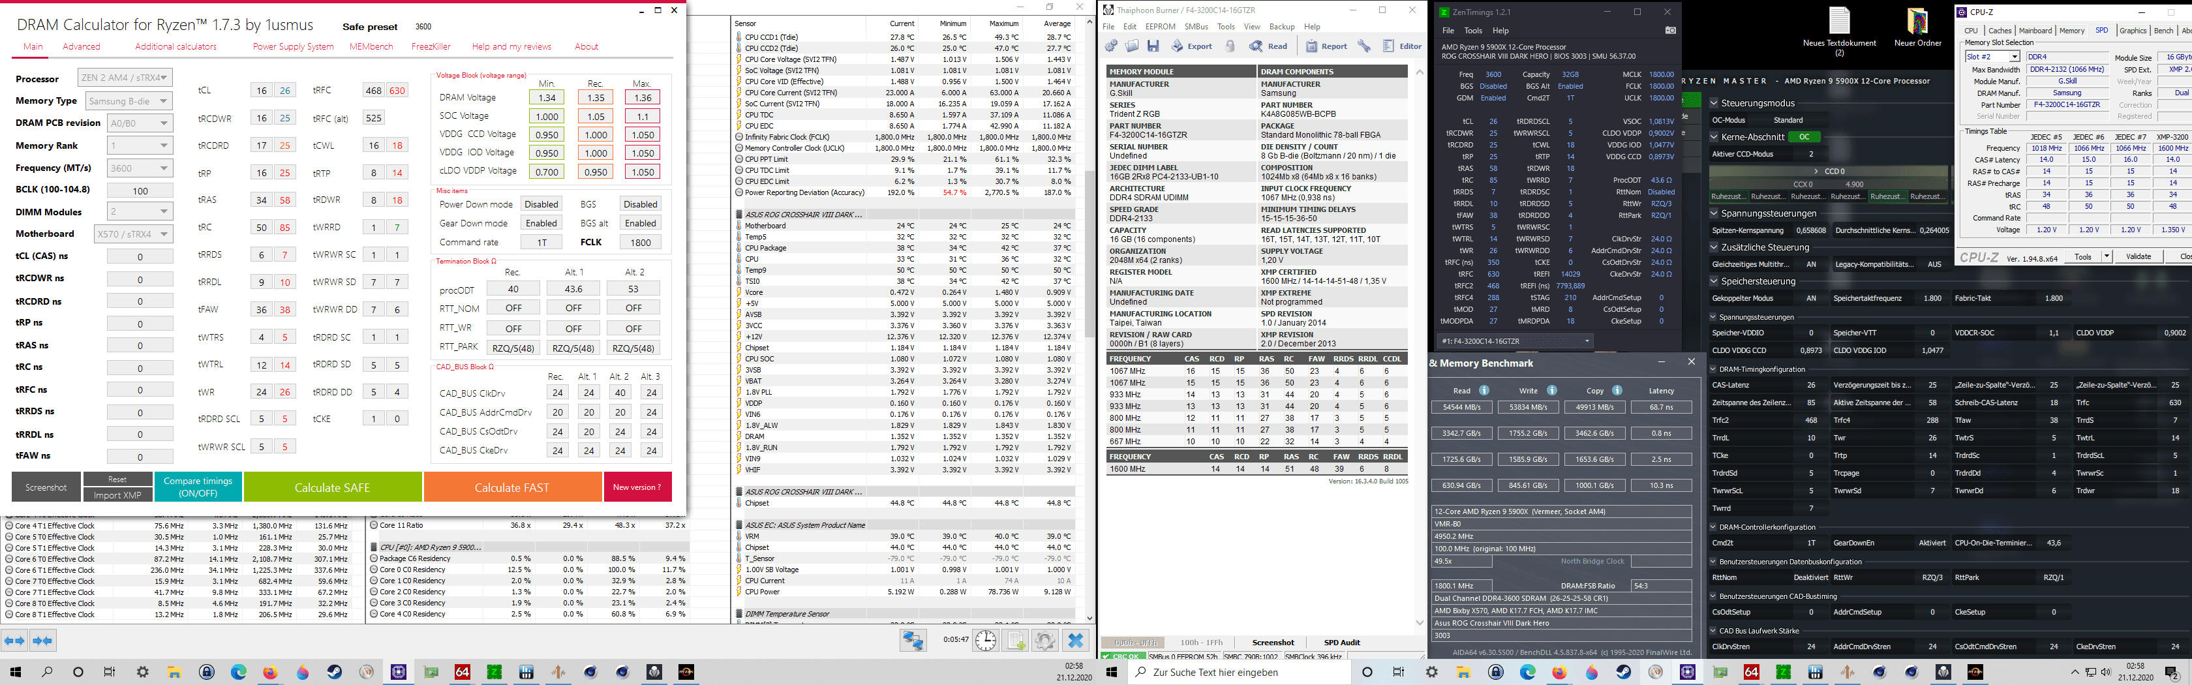Toggle Power Down mode 'Disabled' in DRAM Calculator
Image resolution: width=2192 pixels, height=685 pixels.
click(541, 204)
